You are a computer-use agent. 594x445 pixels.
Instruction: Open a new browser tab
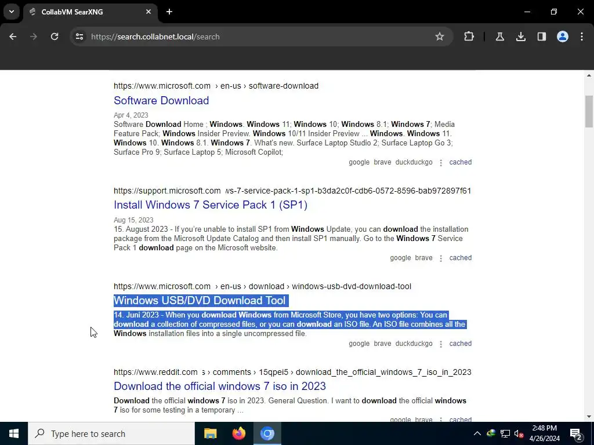coord(169,12)
